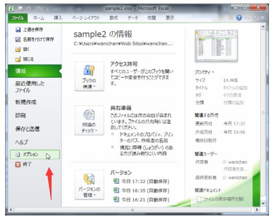
Task: Switch to the ホーム tab
Action: 39,18
